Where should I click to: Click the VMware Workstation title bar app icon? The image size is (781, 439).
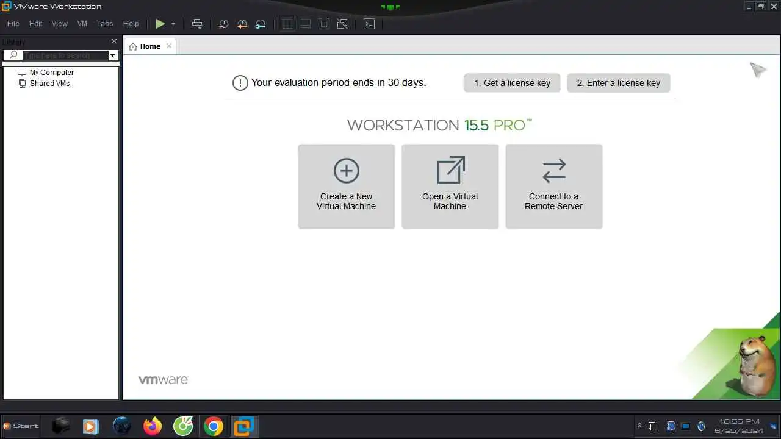6,6
